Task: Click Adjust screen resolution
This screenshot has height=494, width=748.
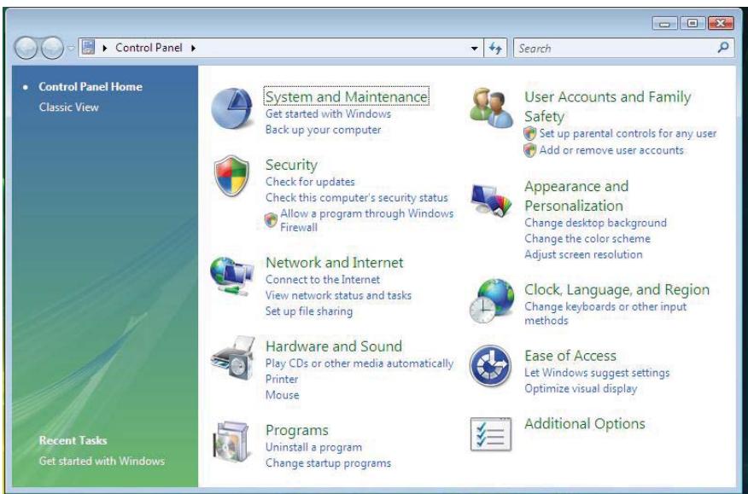Action: [x=583, y=254]
